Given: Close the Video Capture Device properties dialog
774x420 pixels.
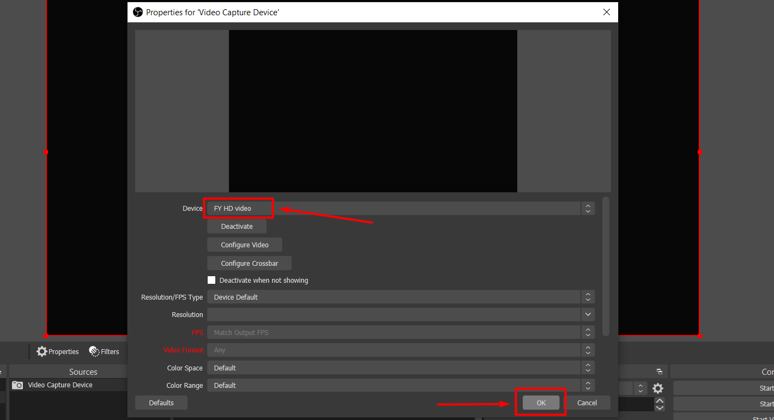Looking at the screenshot, I should click(606, 12).
